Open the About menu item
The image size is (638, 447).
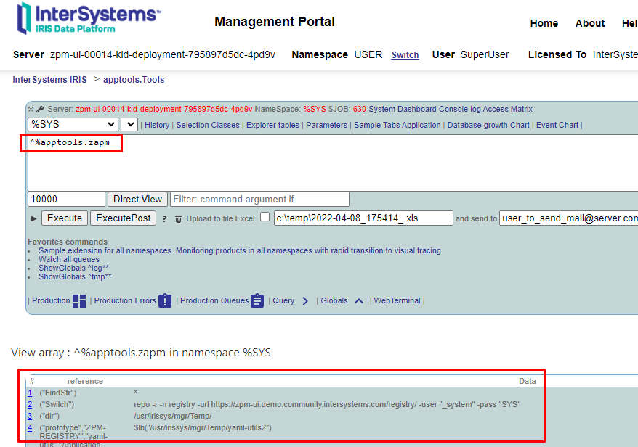[x=590, y=23]
